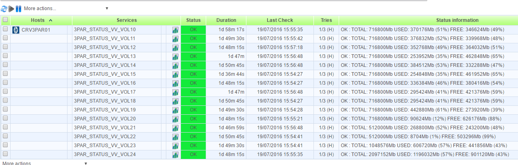Image resolution: width=518 pixels, height=165 pixels.
Task: Open the 3PAR_STATUS_VV_VOL15 service link
Action: click(105, 74)
